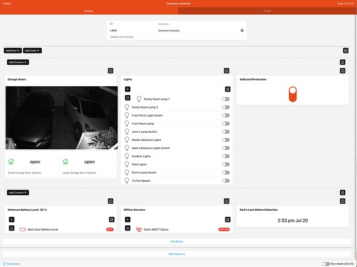Enable Run mode toggle
This screenshot has width=357, height=267.
[x=326, y=264]
